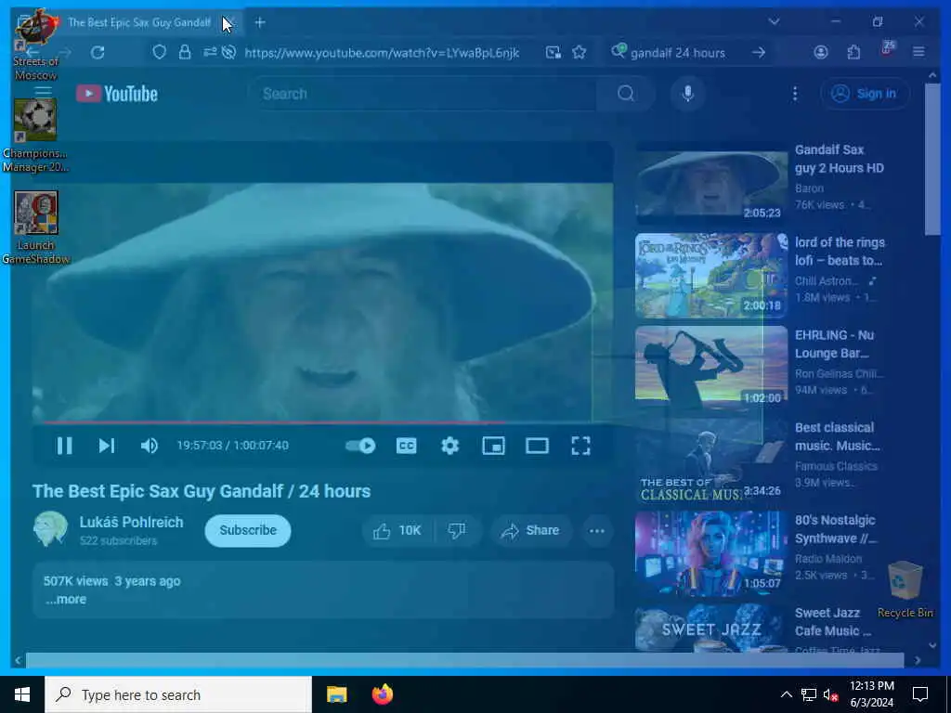Open the taskbar volume control
The height and width of the screenshot is (713, 951).
tap(831, 694)
